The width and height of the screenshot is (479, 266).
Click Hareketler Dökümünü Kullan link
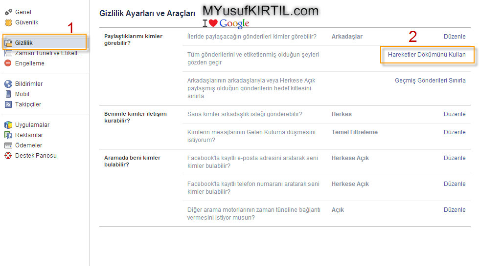tap(427, 55)
